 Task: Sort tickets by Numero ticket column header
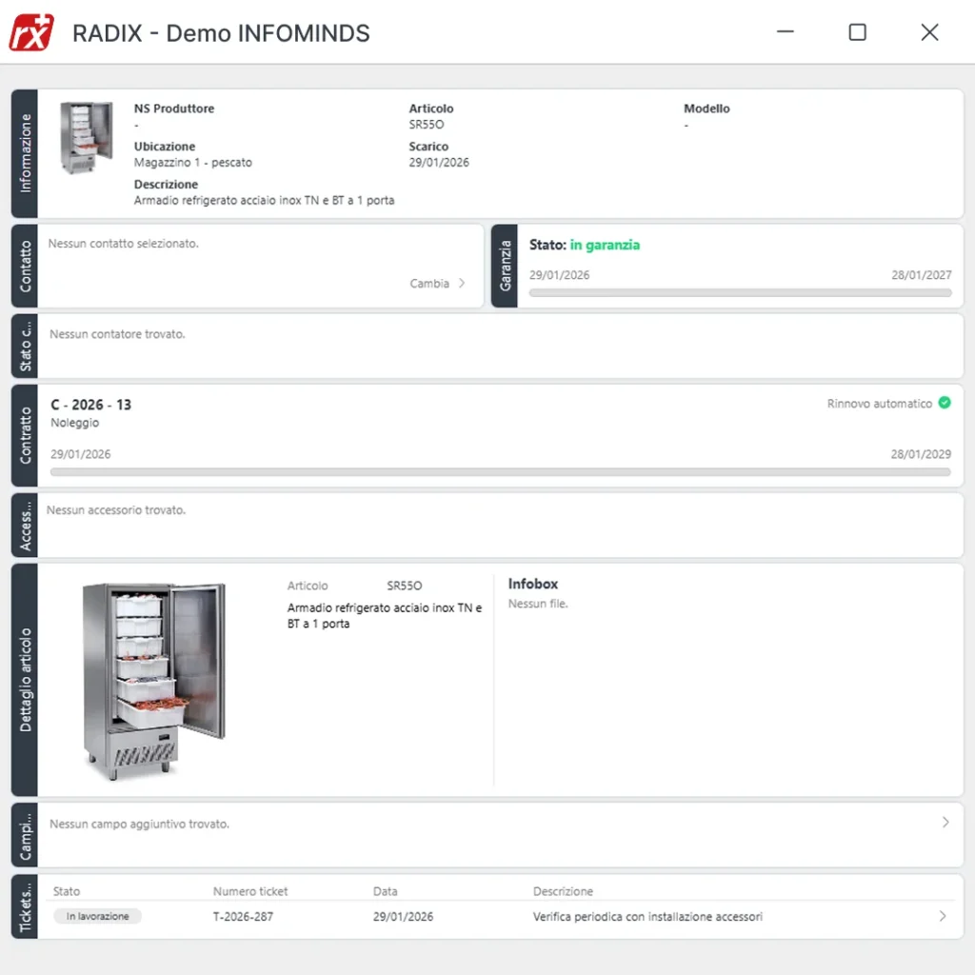(x=250, y=891)
